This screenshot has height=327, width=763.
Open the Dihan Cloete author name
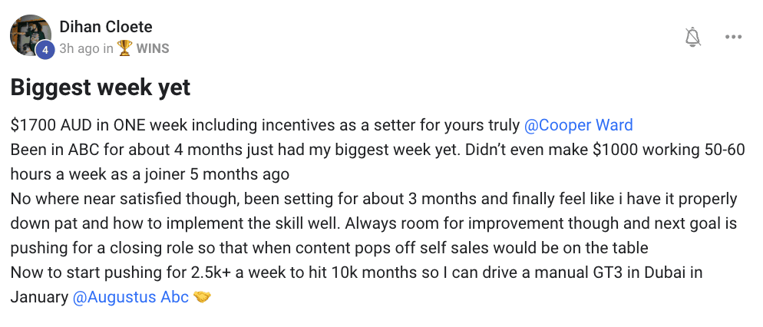coord(106,27)
